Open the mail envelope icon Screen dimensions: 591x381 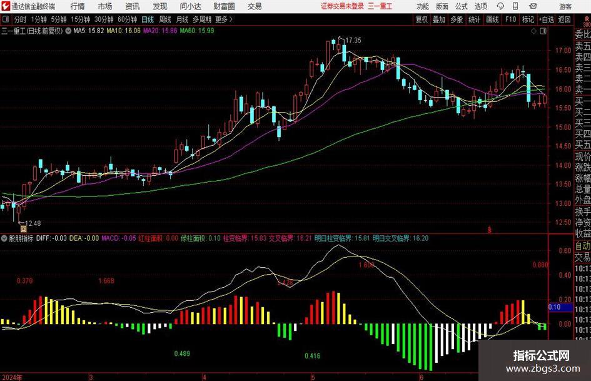[x=533, y=6]
